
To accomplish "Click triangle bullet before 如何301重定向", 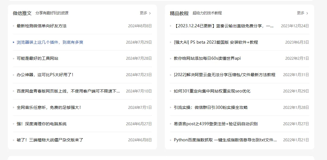I will pyautogui.click(x=171, y=91).
